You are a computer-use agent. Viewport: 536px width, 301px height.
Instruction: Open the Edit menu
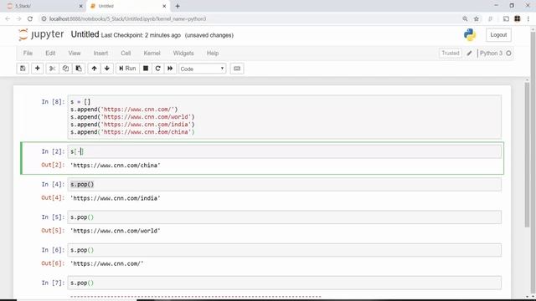[50, 54]
